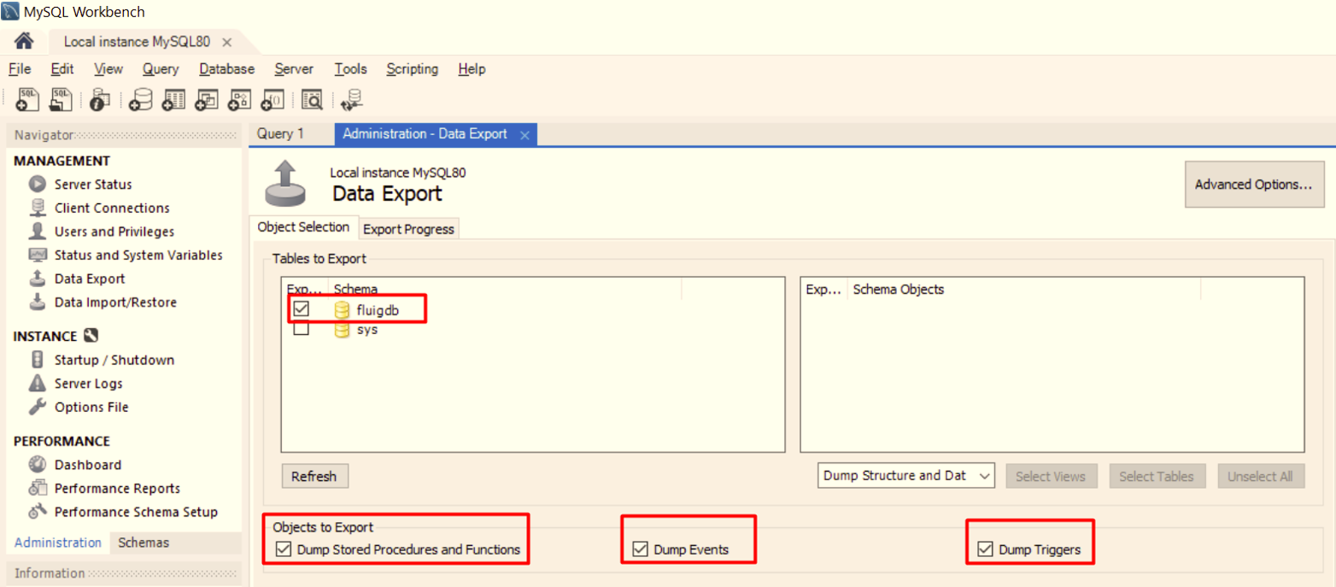Viewport: 1336px width, 587px height.
Task: Open Startup / Shutdown
Action: point(114,360)
